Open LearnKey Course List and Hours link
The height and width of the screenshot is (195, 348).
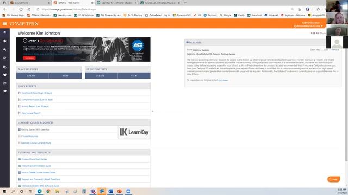click(36, 143)
